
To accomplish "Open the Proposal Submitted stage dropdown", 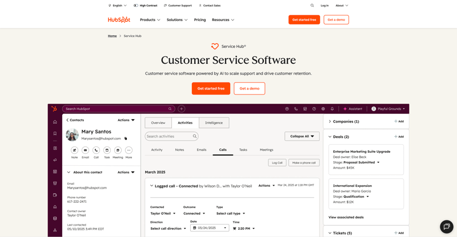I will pos(362,162).
